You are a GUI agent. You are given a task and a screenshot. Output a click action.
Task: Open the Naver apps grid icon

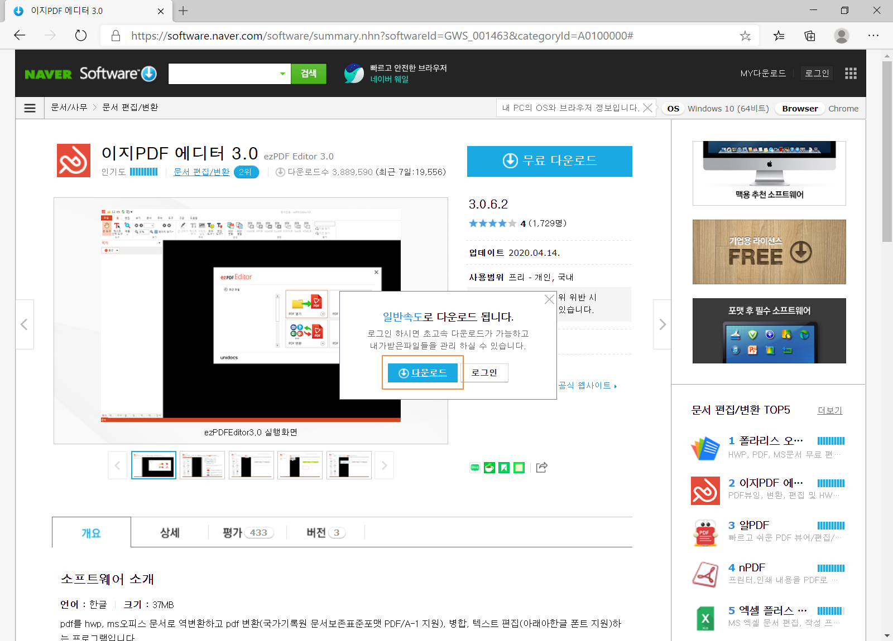[x=851, y=74]
